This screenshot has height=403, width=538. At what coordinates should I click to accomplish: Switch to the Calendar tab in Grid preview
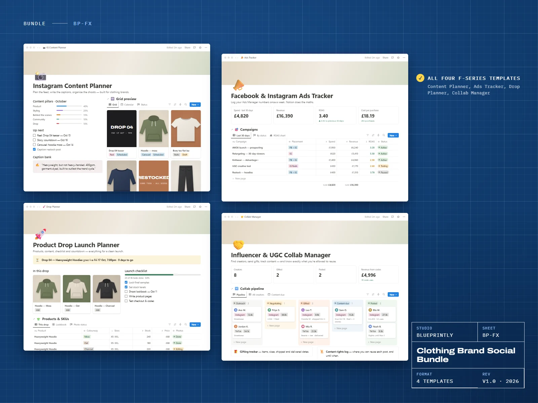coord(127,105)
